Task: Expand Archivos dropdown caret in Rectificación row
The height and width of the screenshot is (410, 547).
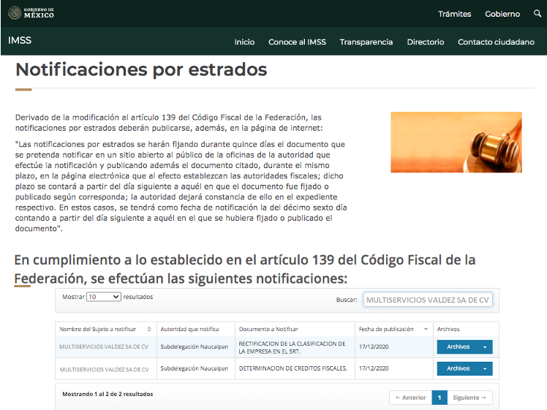Action: pyautogui.click(x=486, y=347)
